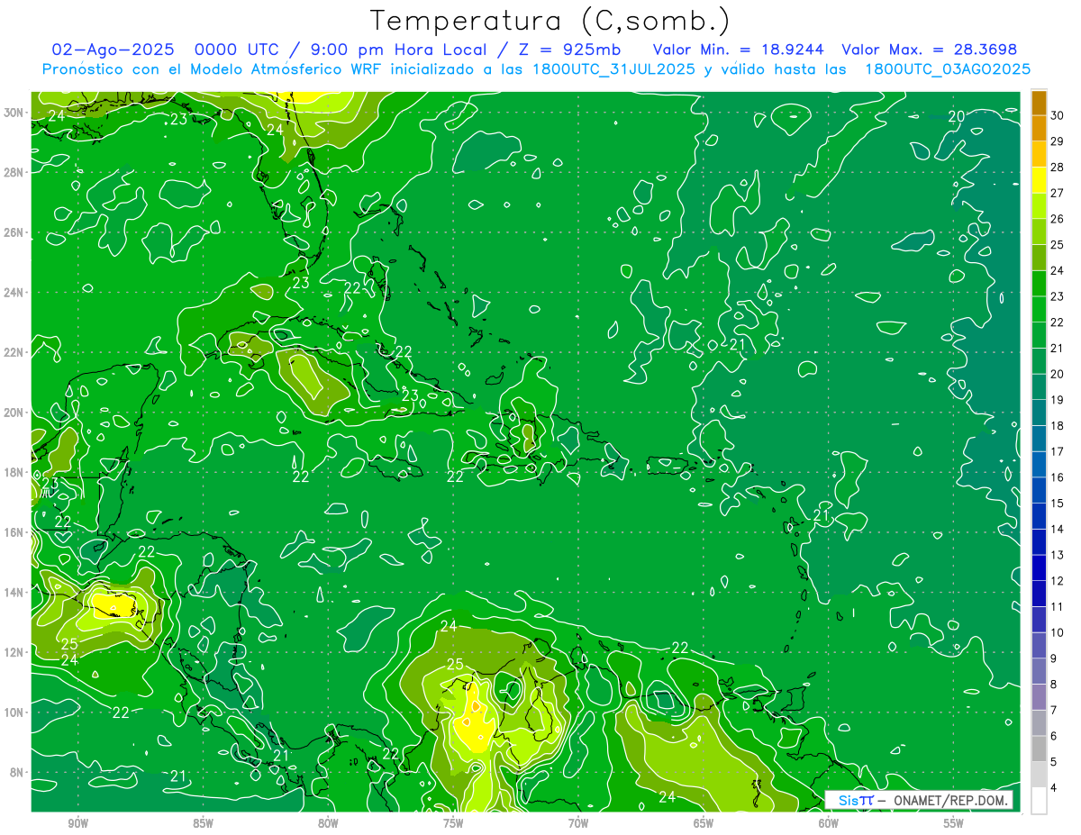The image size is (1081, 835).
Task: Click the orange legend swatch between 29 and 30
Action: [x=1040, y=128]
